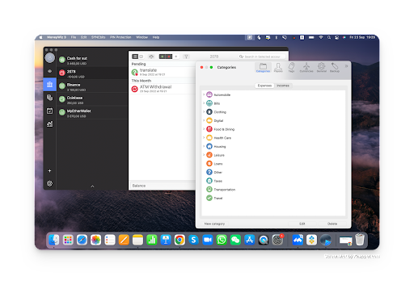
Task: Select the Expenses segment
Action: tap(264, 86)
